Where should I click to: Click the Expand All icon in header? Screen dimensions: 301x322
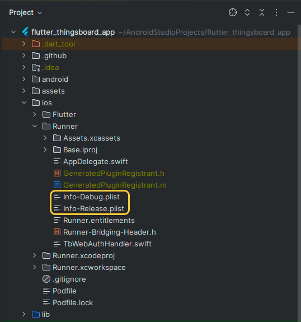(x=247, y=12)
